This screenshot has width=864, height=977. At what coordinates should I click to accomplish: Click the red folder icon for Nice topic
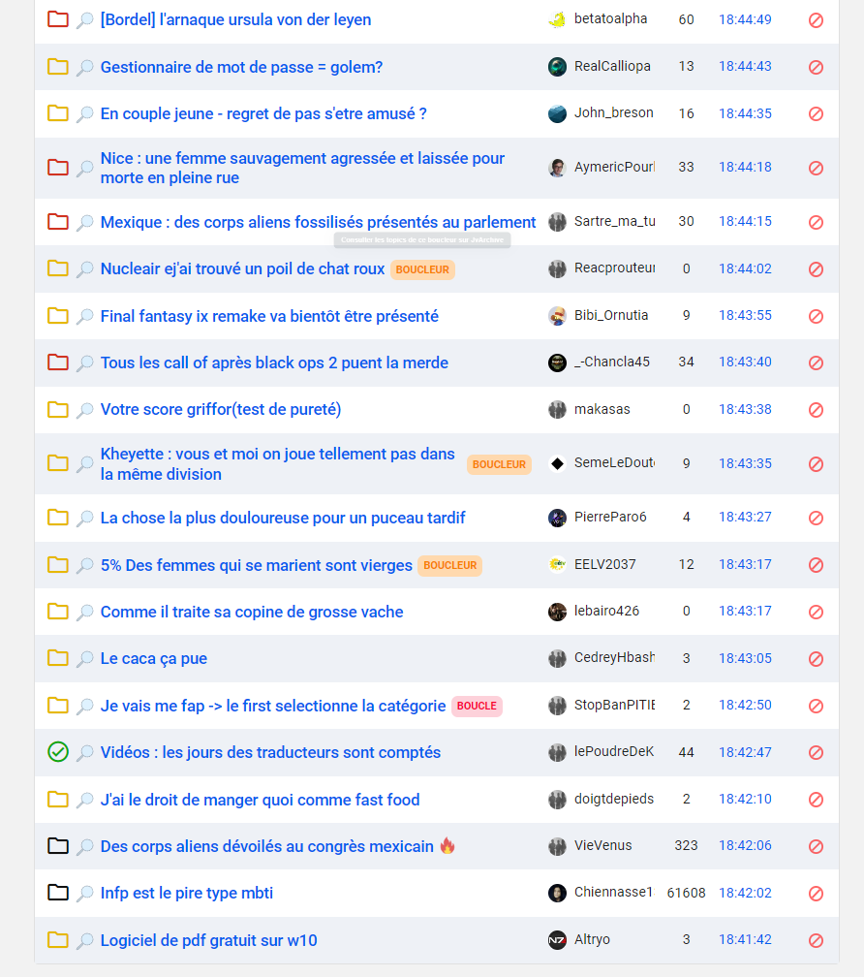click(x=58, y=167)
